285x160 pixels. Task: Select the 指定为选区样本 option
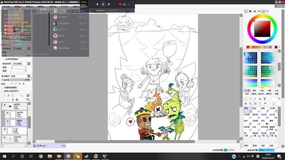click(3, 91)
